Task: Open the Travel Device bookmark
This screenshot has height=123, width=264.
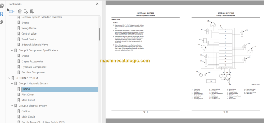Action: point(29,39)
